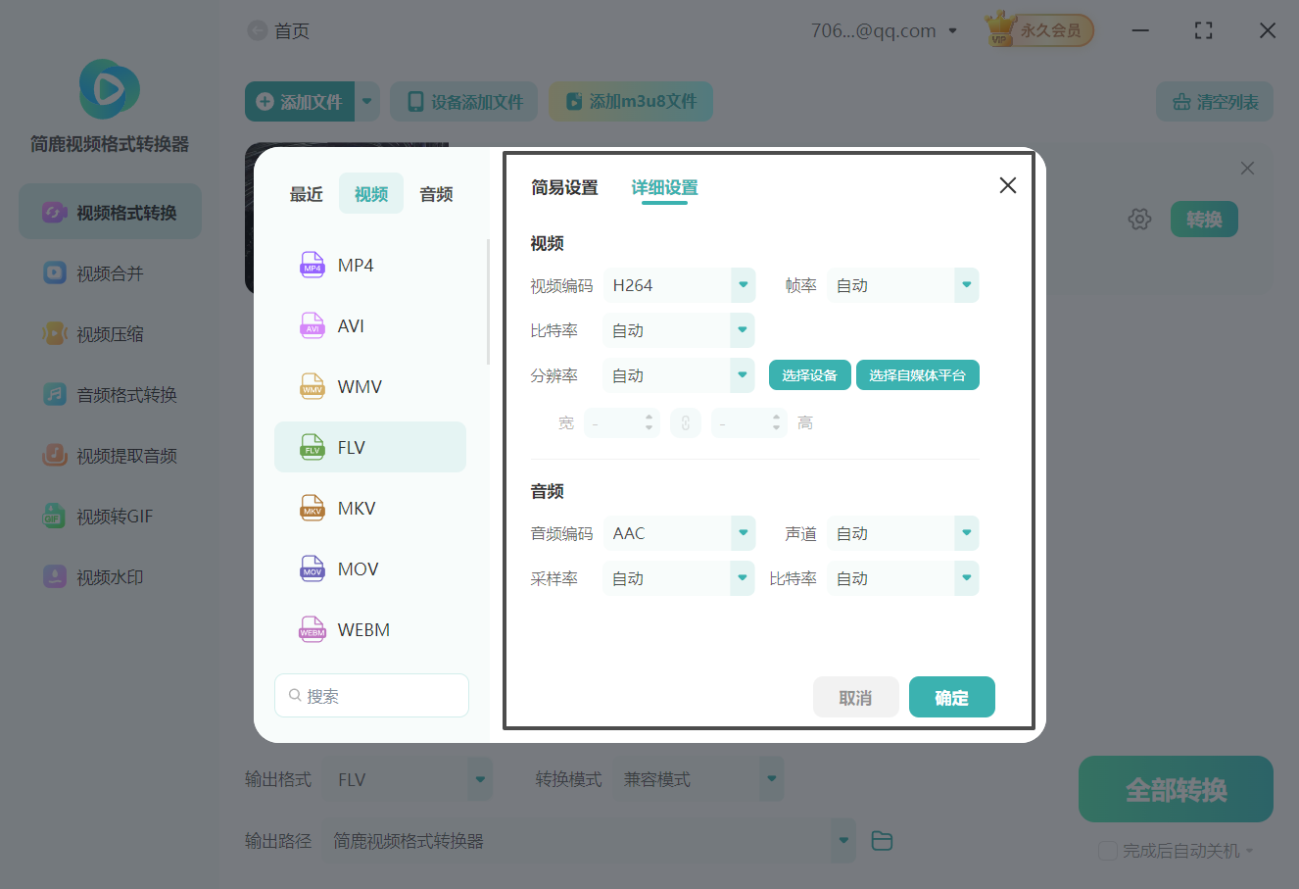Switch to the 简易设置 tab
The image size is (1299, 889).
[564, 187]
